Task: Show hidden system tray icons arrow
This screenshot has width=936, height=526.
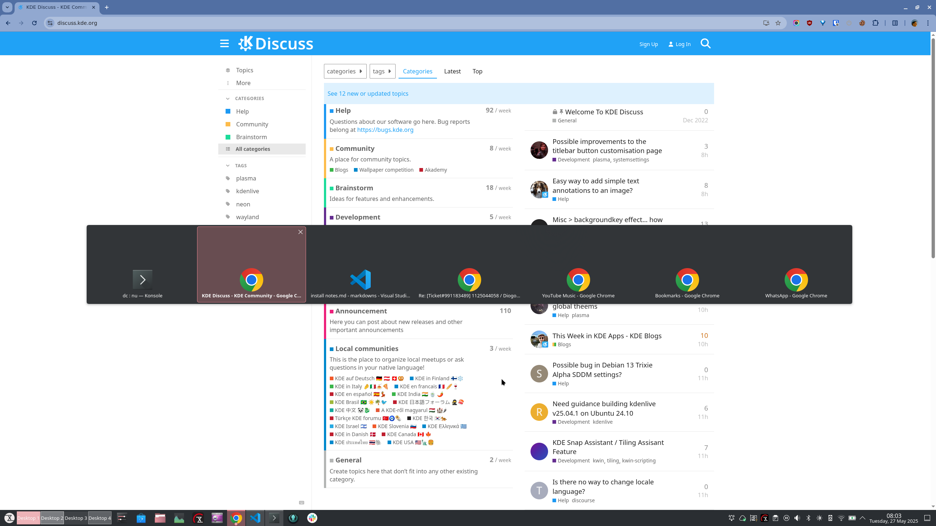Action: click(x=863, y=518)
